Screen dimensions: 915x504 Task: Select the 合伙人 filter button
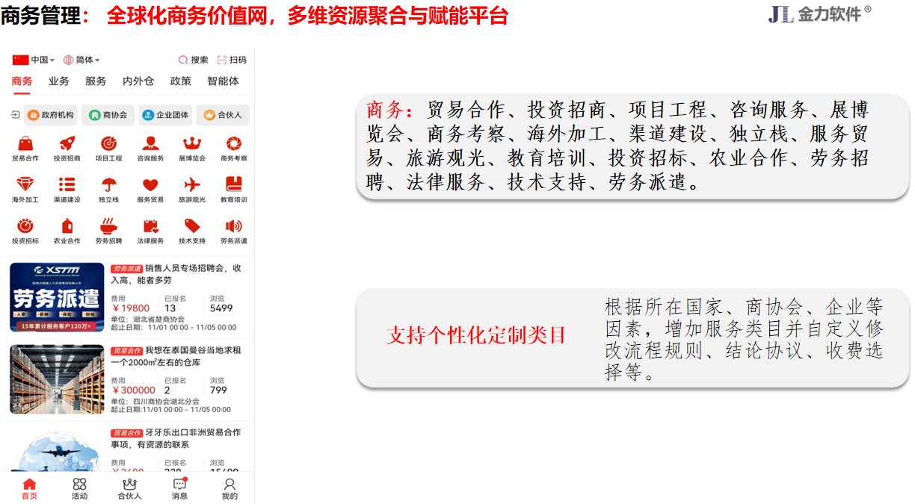pyautogui.click(x=223, y=115)
